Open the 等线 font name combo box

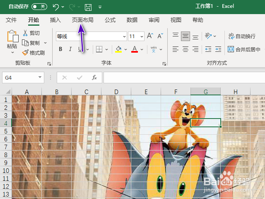point(92,36)
